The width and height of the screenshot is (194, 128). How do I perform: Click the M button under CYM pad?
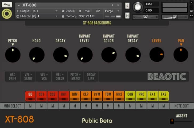coord(97,106)
